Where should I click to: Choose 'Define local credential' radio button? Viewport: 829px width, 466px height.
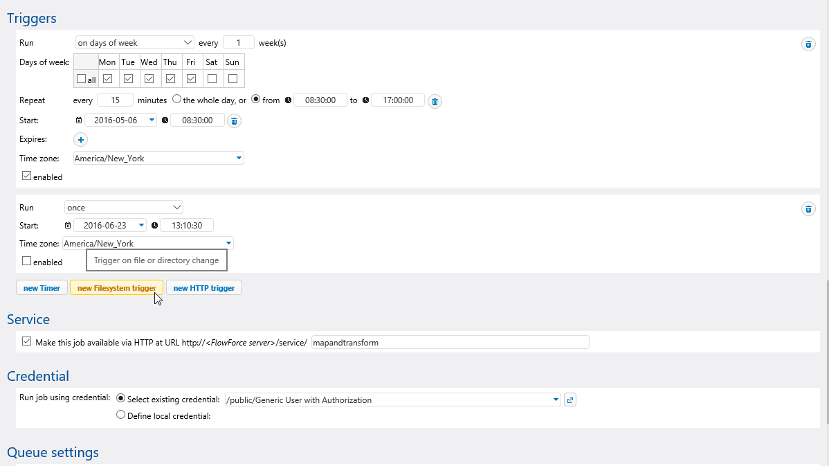120,415
